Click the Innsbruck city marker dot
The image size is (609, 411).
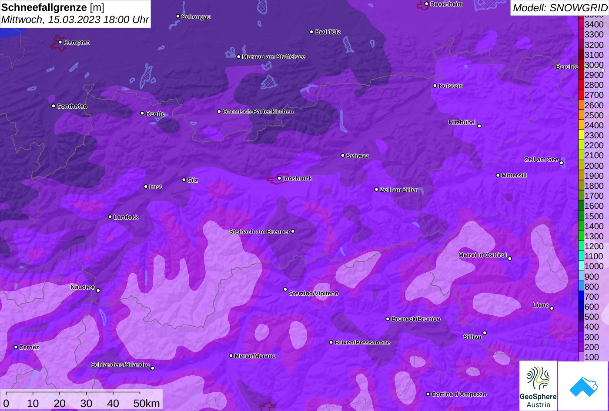pyautogui.click(x=279, y=178)
